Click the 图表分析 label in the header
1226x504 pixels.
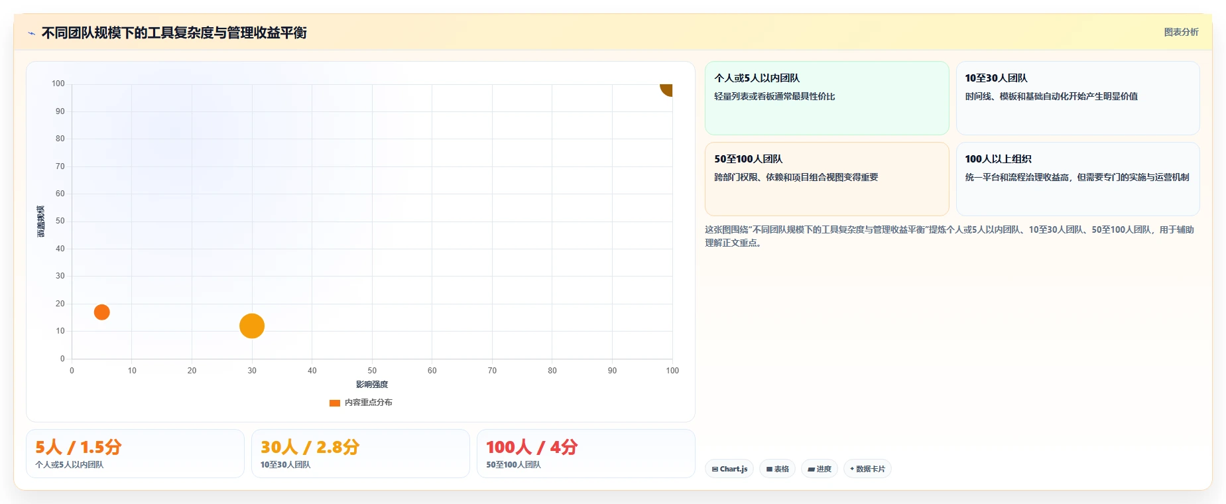coord(1181,32)
